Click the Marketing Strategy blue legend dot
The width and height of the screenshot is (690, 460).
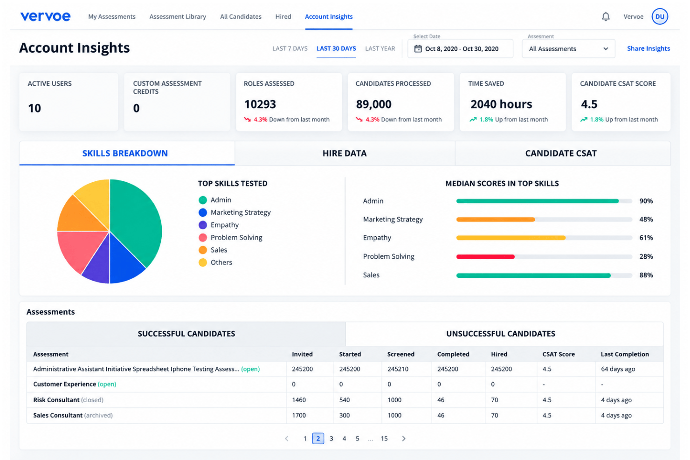pyautogui.click(x=203, y=213)
